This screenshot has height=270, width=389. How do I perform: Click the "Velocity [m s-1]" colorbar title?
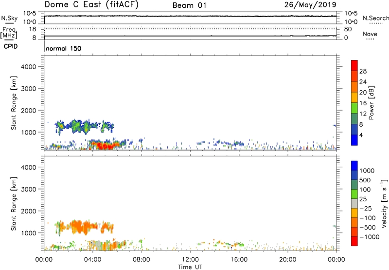coord(384,203)
